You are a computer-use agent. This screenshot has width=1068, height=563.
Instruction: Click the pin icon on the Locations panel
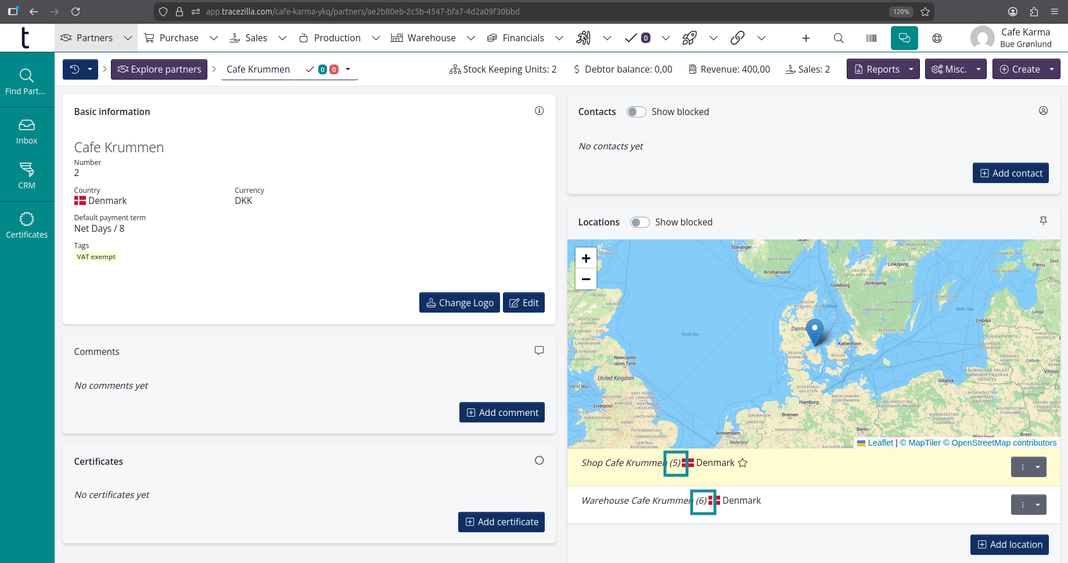tap(1044, 221)
